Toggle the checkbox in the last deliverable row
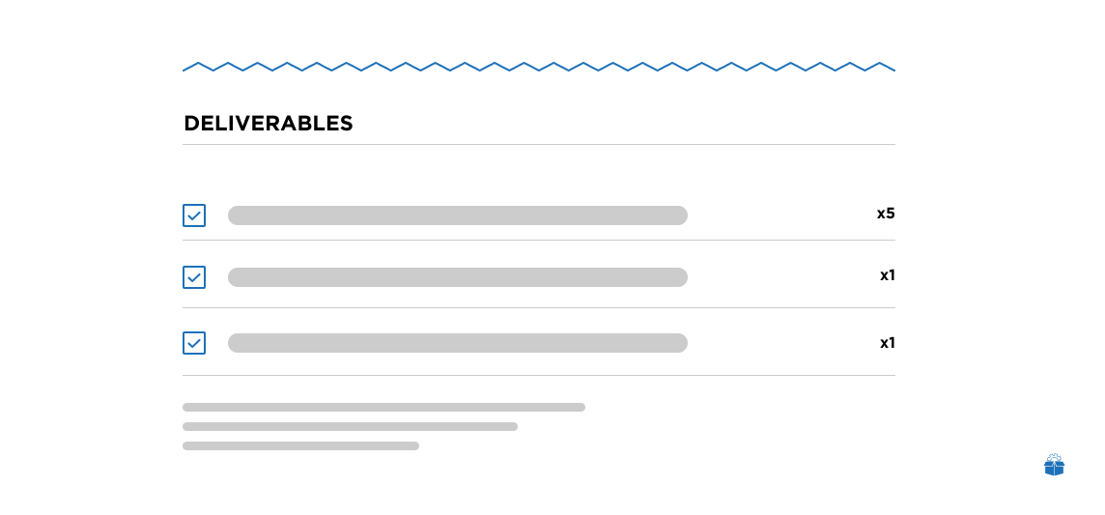1105x515 pixels. click(194, 343)
